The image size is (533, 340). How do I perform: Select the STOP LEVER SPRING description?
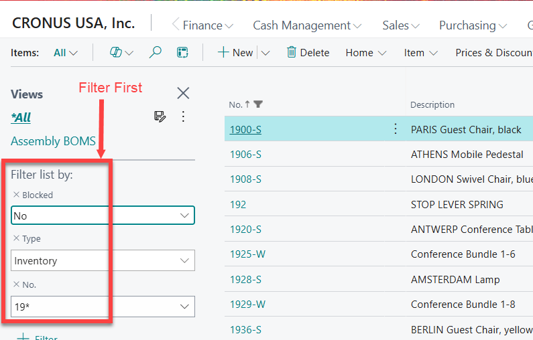pyautogui.click(x=457, y=204)
